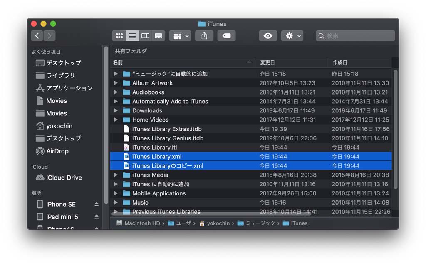Open AirDrop in the sidebar
The image size is (426, 265).
[52, 151]
